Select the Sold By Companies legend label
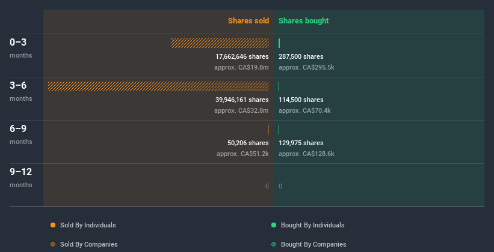The width and height of the screenshot is (494, 252). [x=89, y=244]
